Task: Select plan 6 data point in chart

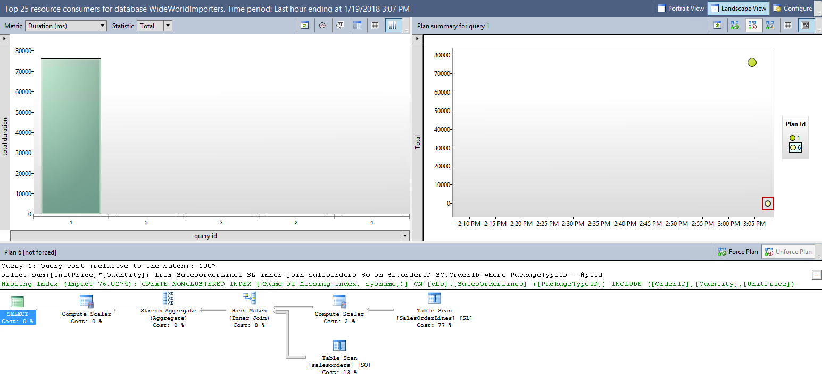Action: pyautogui.click(x=768, y=204)
